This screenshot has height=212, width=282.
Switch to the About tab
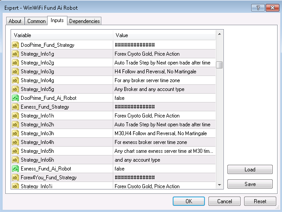coord(15,21)
